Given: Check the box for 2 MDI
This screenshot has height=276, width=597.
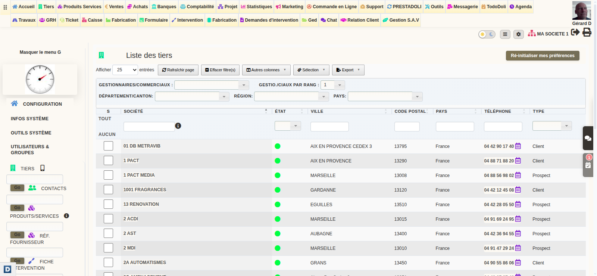Looking at the screenshot, I should tap(108, 248).
